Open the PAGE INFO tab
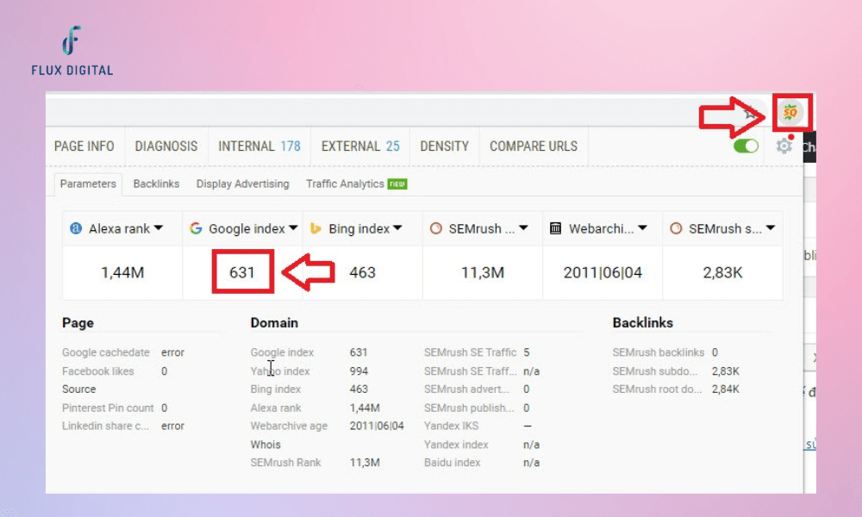Screen dimensions: 862x517 pyautogui.click(x=84, y=146)
